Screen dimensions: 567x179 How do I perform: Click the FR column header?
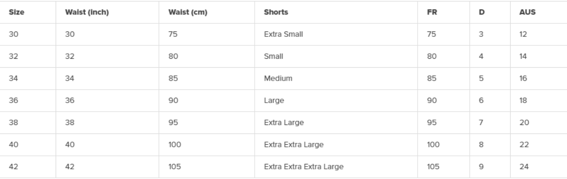tap(432, 12)
